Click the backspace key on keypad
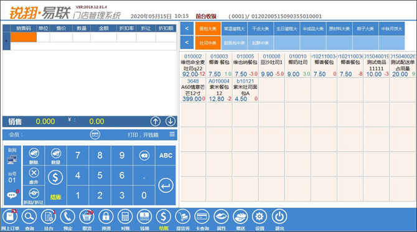The width and height of the screenshot is (417, 232). coord(144,155)
